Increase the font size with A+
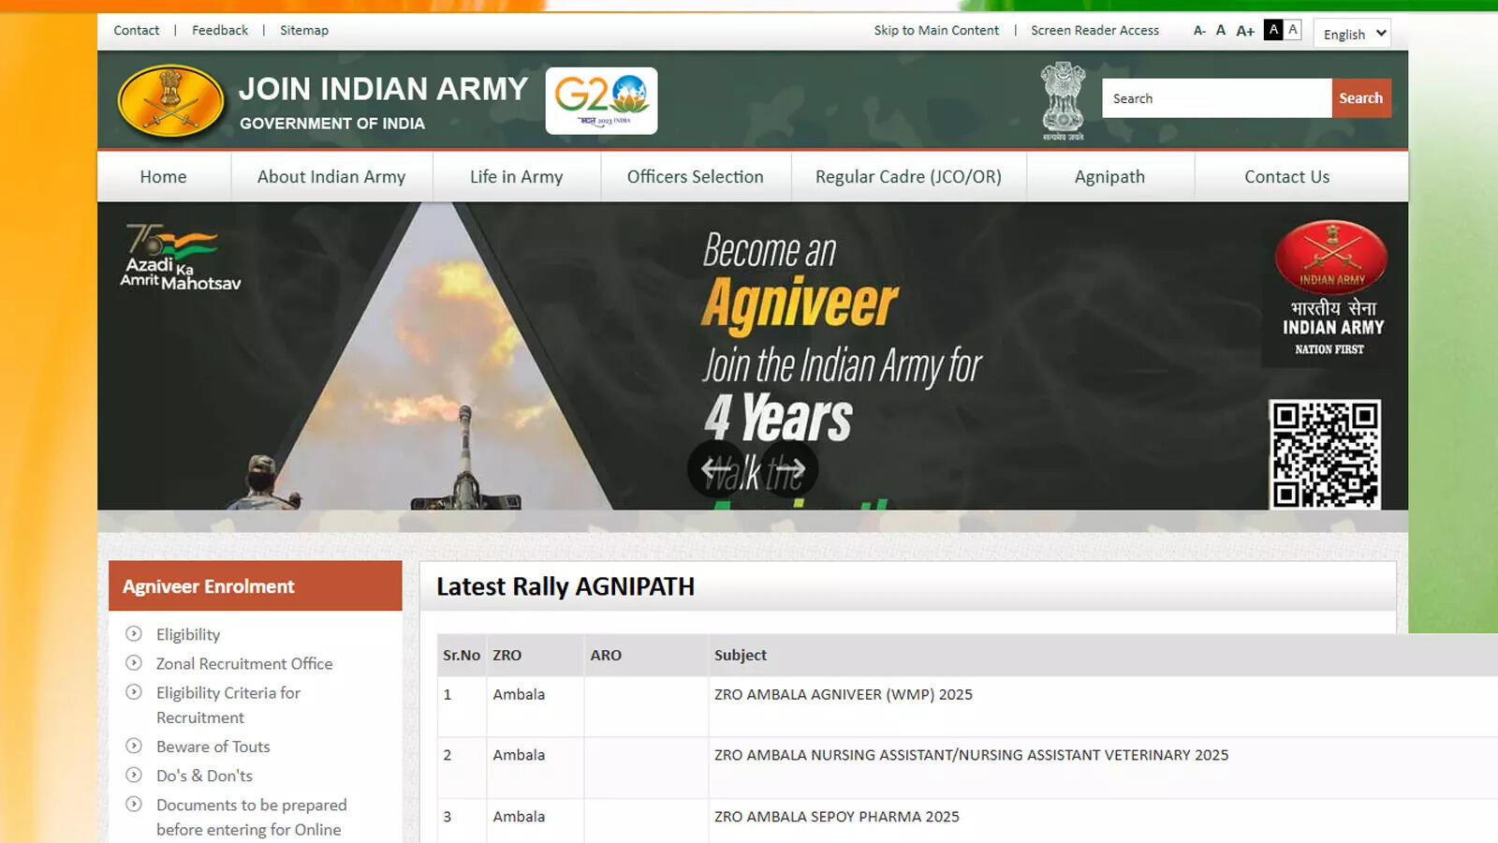Screen dimensions: 1498x843 [1245, 31]
